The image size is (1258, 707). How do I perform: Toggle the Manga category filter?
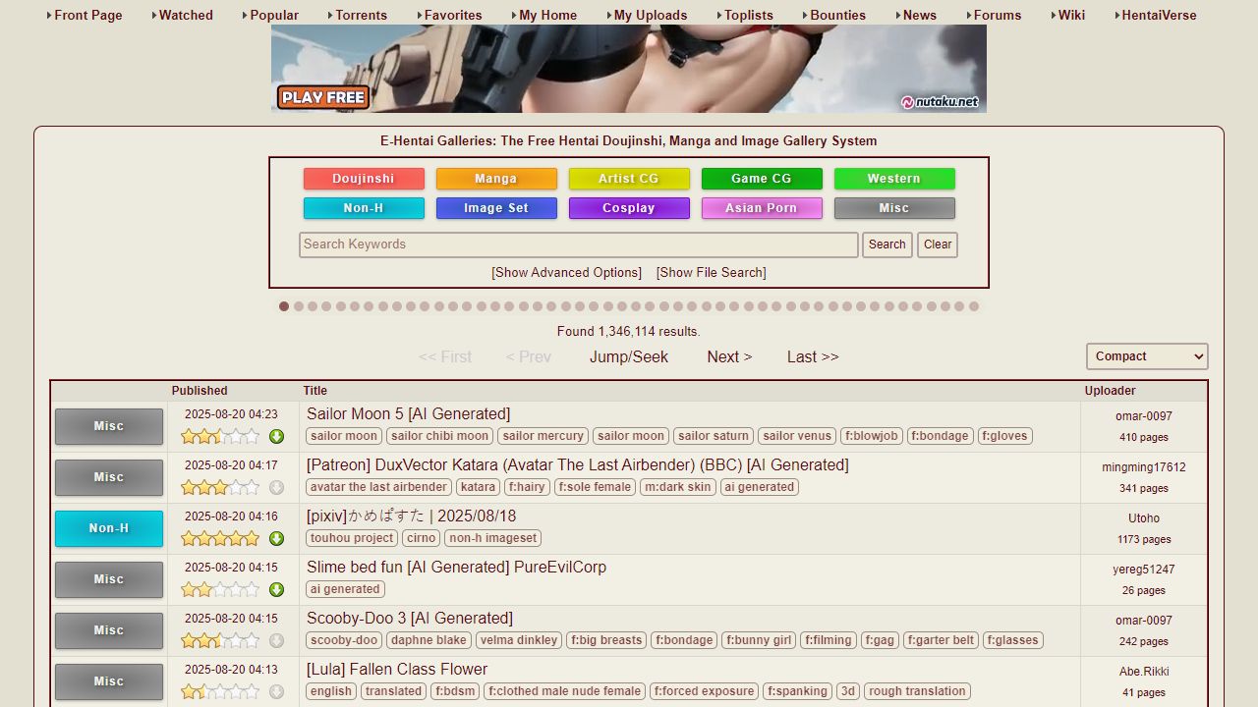click(x=496, y=179)
